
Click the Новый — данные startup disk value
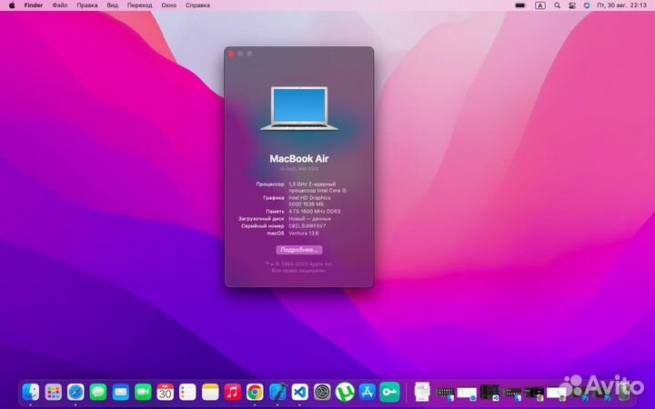click(309, 219)
